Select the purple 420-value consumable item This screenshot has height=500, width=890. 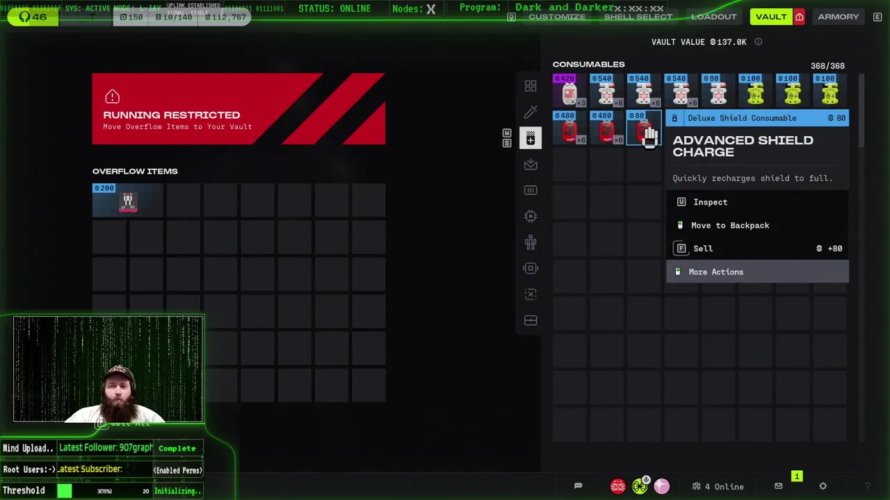[569, 90]
